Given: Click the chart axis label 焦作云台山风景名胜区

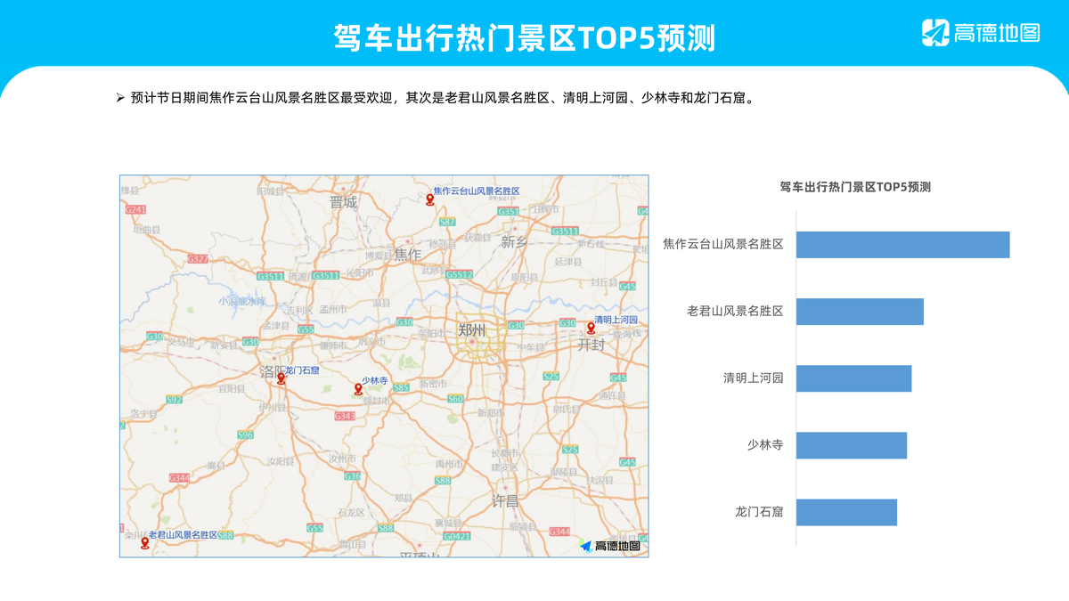Looking at the screenshot, I should 723,244.
